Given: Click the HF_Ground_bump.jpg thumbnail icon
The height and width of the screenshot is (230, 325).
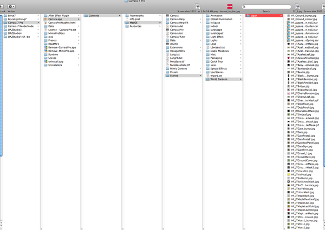Looking at the screenshot, I should [x=289, y=16].
